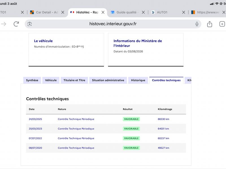The height and width of the screenshot is (169, 226).
Task: Close the Car Detail tab
Action: coord(63,12)
